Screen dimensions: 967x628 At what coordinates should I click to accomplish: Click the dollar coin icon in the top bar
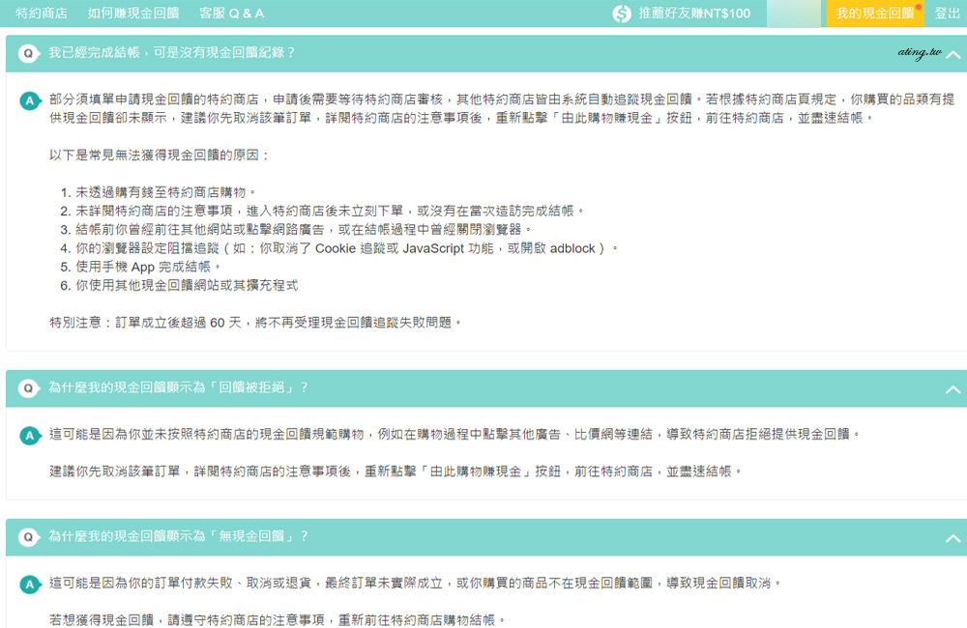click(622, 14)
